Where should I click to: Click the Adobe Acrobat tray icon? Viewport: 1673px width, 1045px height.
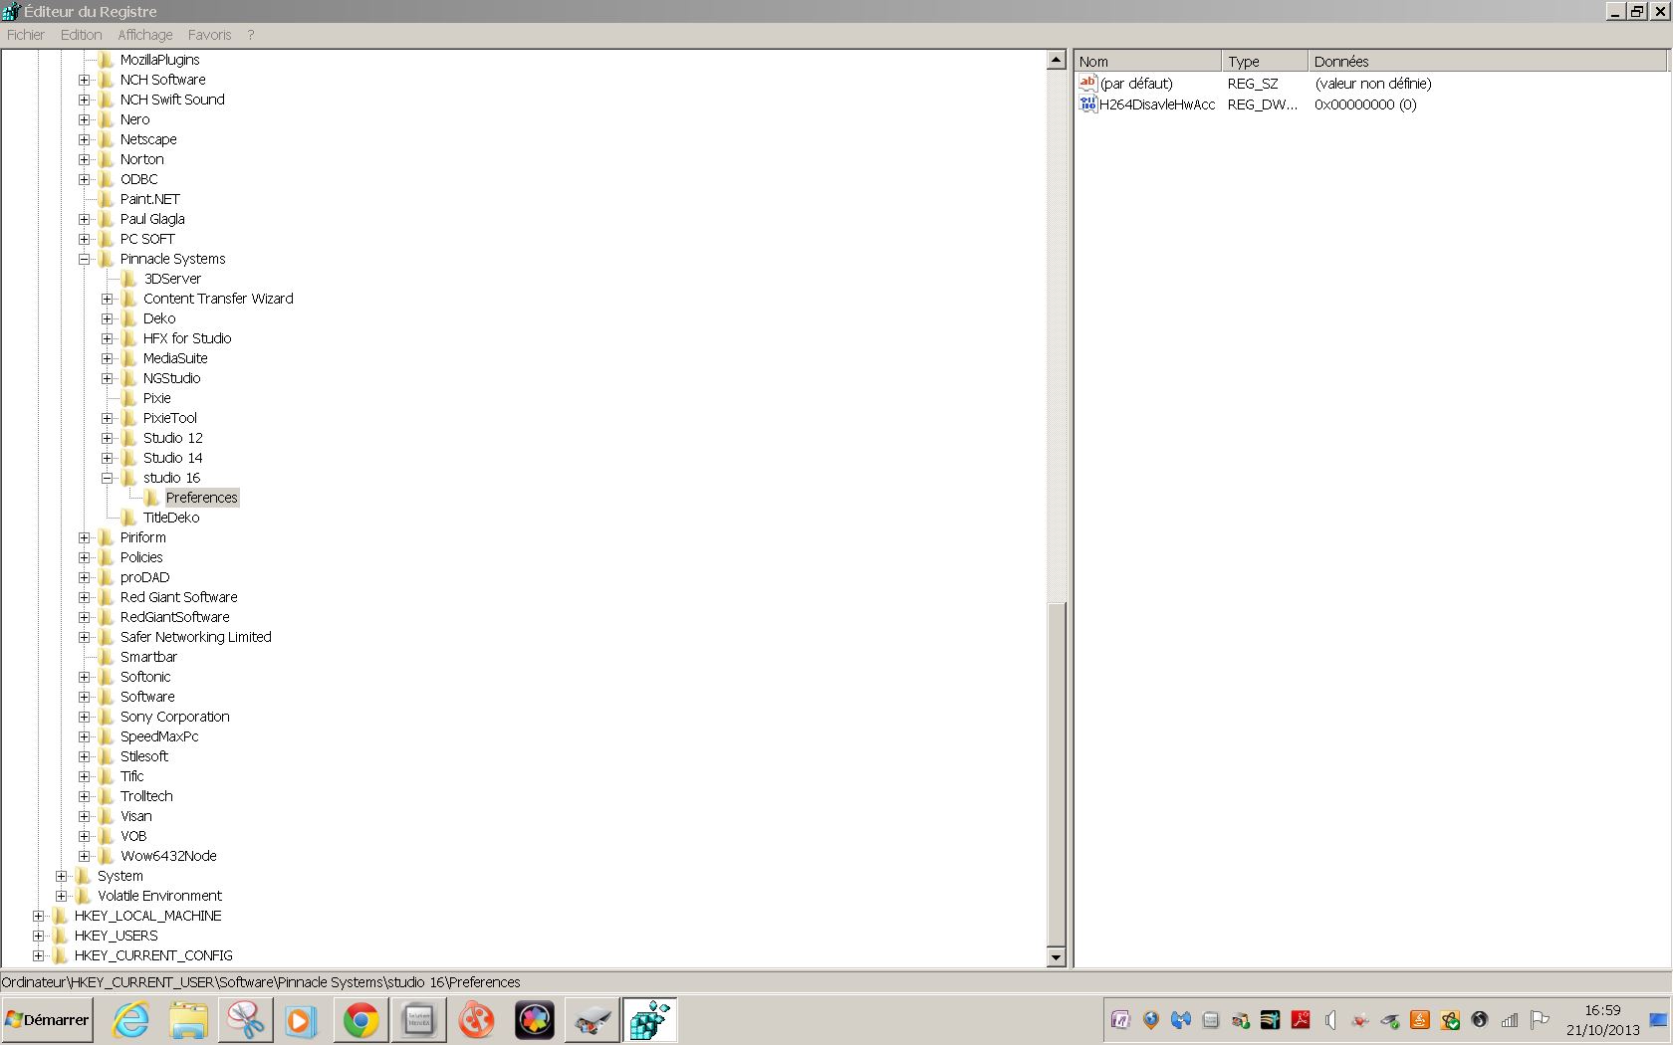(x=1300, y=1020)
